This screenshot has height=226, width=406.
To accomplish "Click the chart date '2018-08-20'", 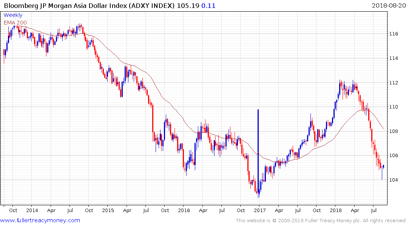I will (x=389, y=5).
